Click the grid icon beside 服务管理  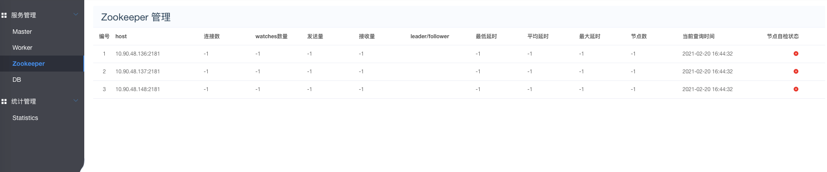point(4,15)
